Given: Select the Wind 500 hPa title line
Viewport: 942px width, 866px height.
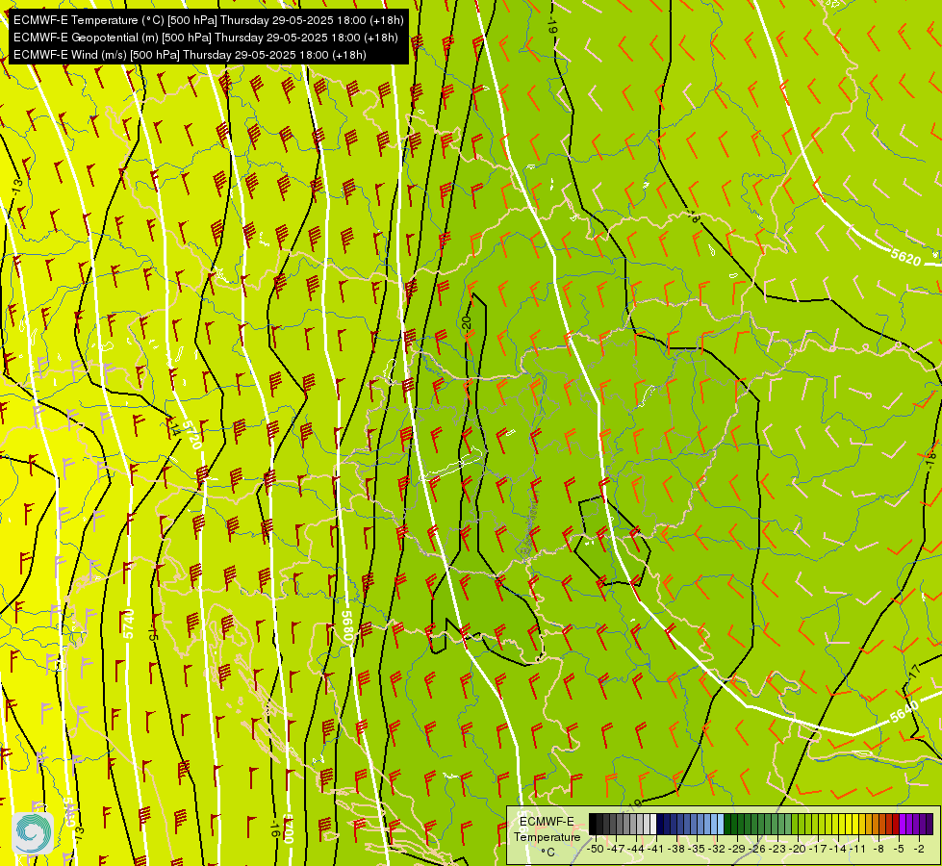Looking at the screenshot, I should 190,55.
